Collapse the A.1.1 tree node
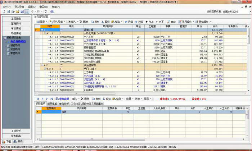252x151 pixels. click(x=45, y=33)
